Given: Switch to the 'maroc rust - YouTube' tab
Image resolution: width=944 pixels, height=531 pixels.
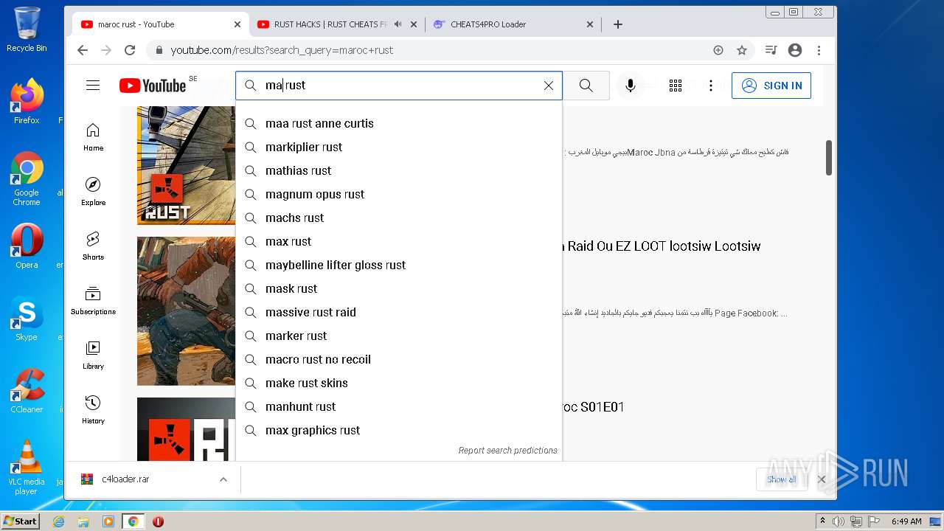Looking at the screenshot, I should [159, 24].
